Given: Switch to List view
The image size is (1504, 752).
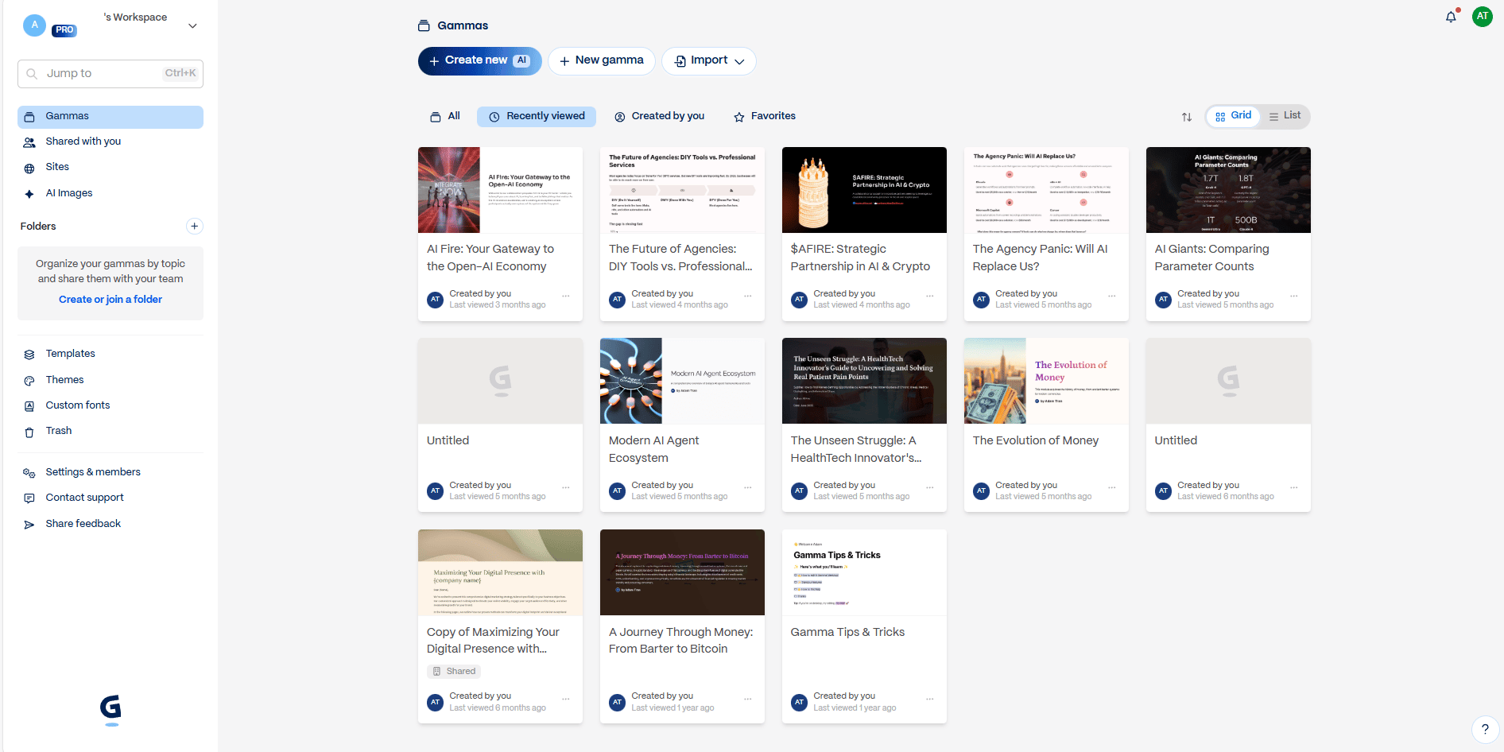Looking at the screenshot, I should coord(1285,116).
